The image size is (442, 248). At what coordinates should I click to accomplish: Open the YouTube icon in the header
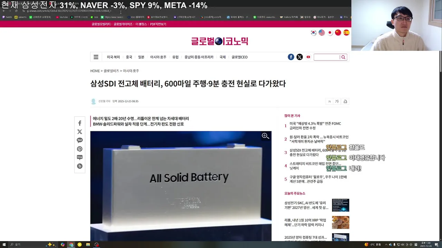click(308, 57)
